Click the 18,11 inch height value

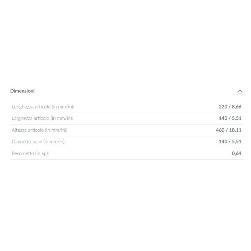pos(235,130)
